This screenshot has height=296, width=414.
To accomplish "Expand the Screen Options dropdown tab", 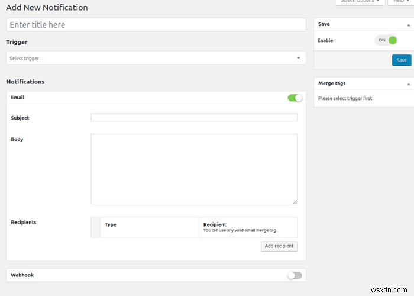I will (357, 2).
